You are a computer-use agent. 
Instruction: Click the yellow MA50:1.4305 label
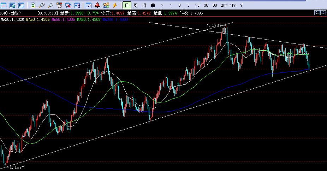pos(38,19)
